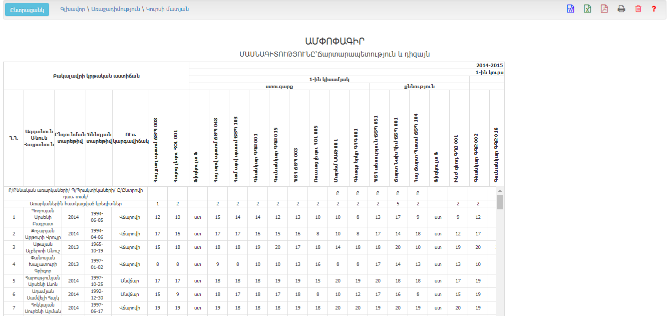Screen dimensions: 669x316
Task: Click the vertical scrollbar thumb of the table
Action: pyautogui.click(x=500, y=202)
